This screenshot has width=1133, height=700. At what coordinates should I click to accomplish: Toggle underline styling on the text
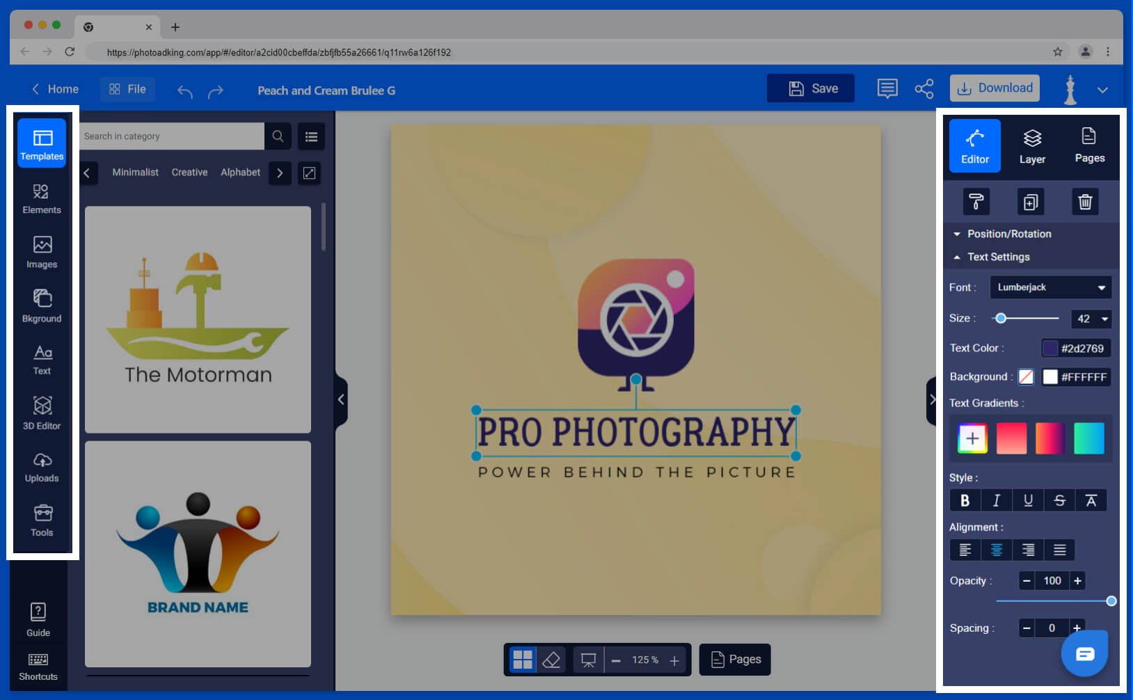click(1027, 500)
